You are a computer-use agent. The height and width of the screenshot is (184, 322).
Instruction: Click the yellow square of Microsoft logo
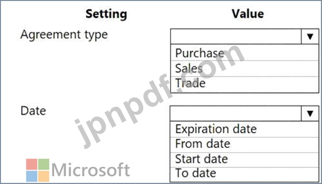pos(43,176)
